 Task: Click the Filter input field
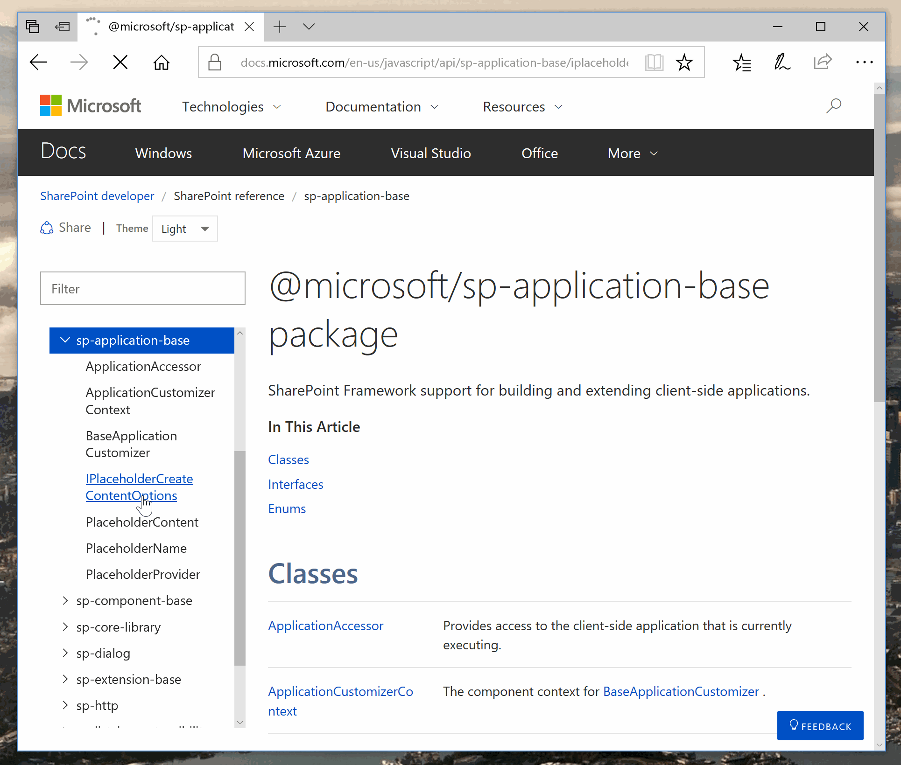[x=142, y=288]
